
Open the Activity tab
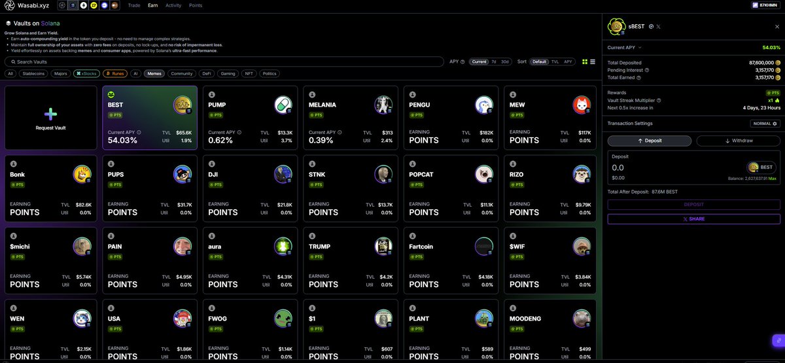click(x=173, y=5)
